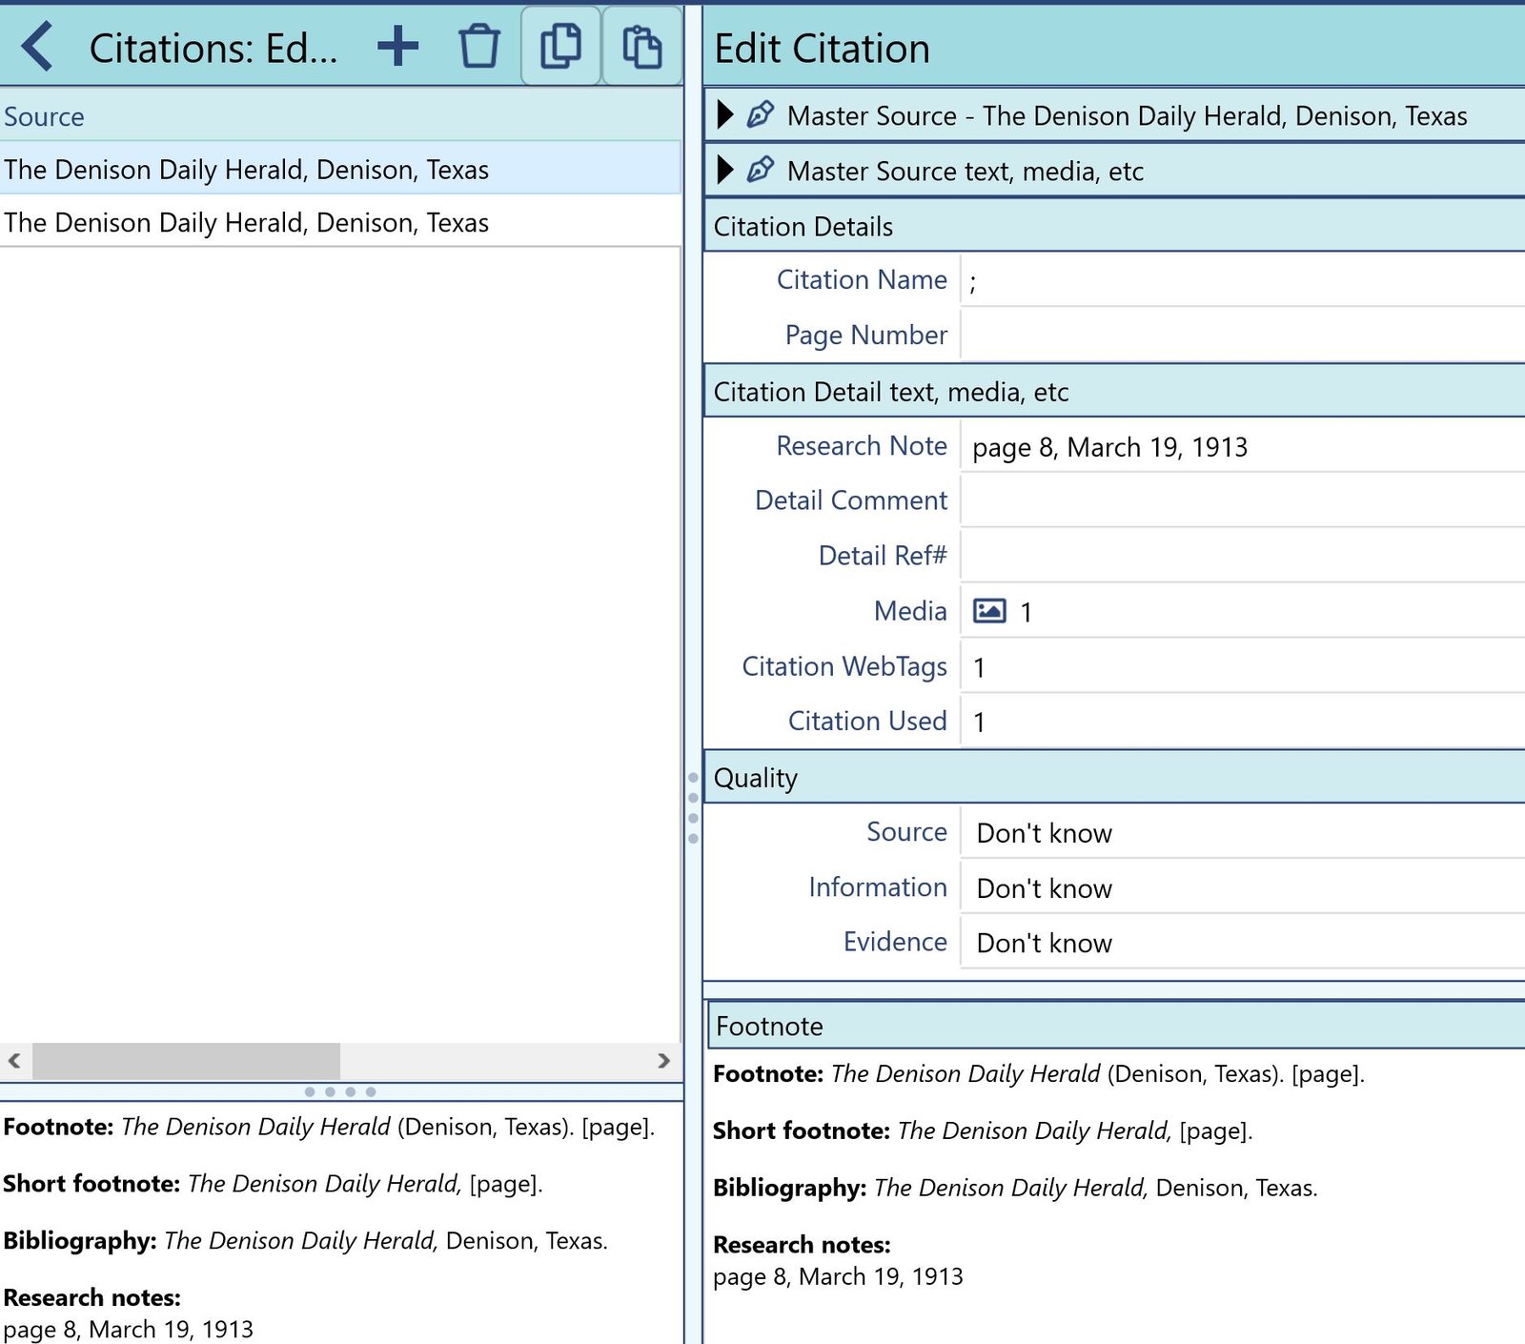Delete the selected citation with the trash icon
The width and height of the screenshot is (1525, 1344).
(x=479, y=47)
